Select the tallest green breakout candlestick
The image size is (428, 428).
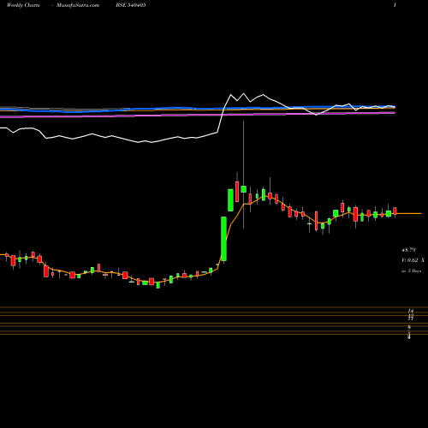click(224, 239)
